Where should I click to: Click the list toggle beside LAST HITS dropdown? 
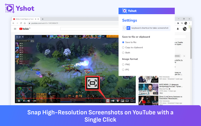coord(32,41)
